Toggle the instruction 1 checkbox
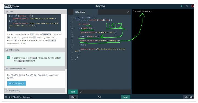Screen dimensions: 198x103 pos(9,57)
